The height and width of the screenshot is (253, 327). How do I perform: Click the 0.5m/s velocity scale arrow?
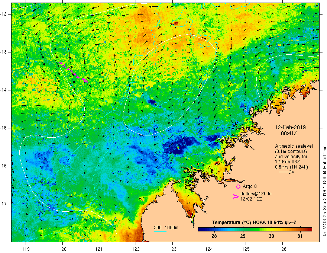[286, 172]
